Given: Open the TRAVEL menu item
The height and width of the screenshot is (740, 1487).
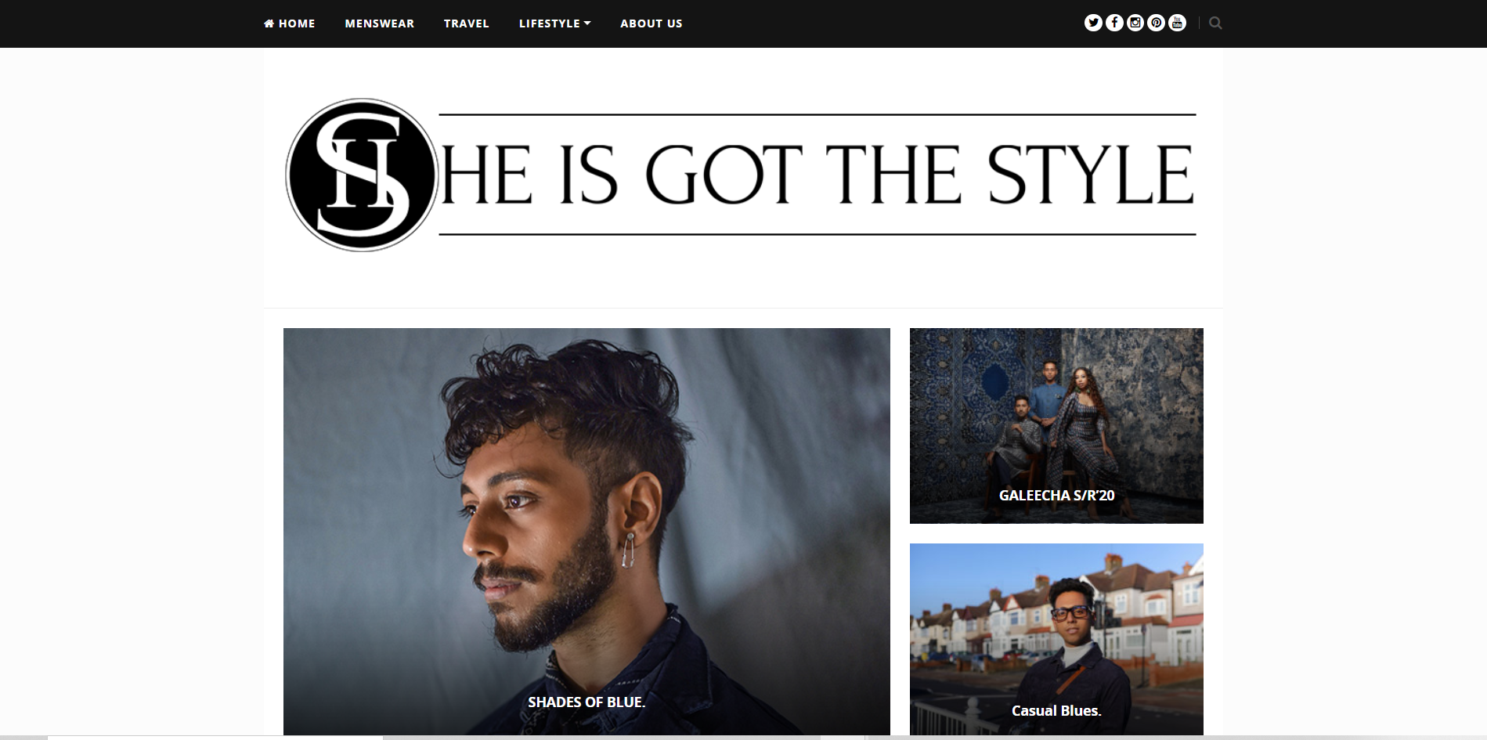Looking at the screenshot, I should tap(467, 23).
